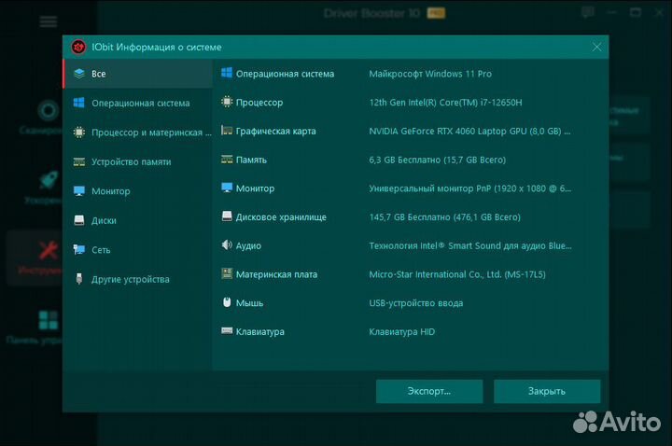Open 'Устройство памяти' sidebar category
This screenshot has height=446, width=672.
[138, 162]
